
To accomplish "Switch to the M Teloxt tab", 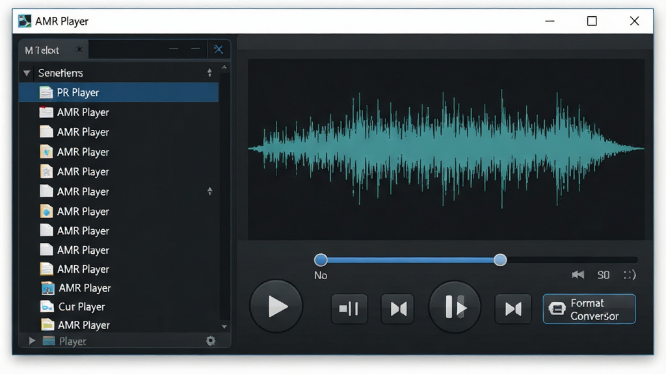I will tap(42, 50).
